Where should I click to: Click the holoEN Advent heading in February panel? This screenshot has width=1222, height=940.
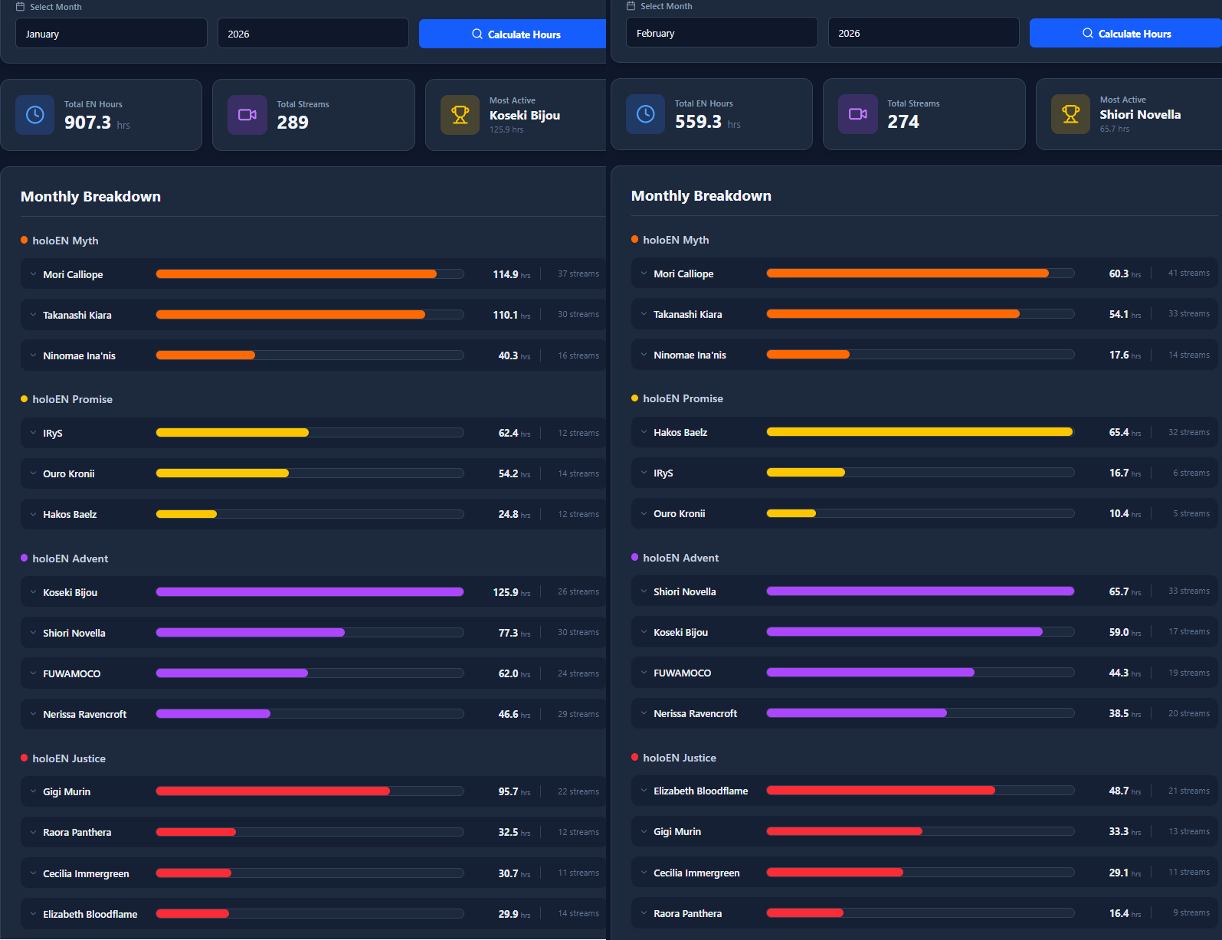(x=680, y=558)
